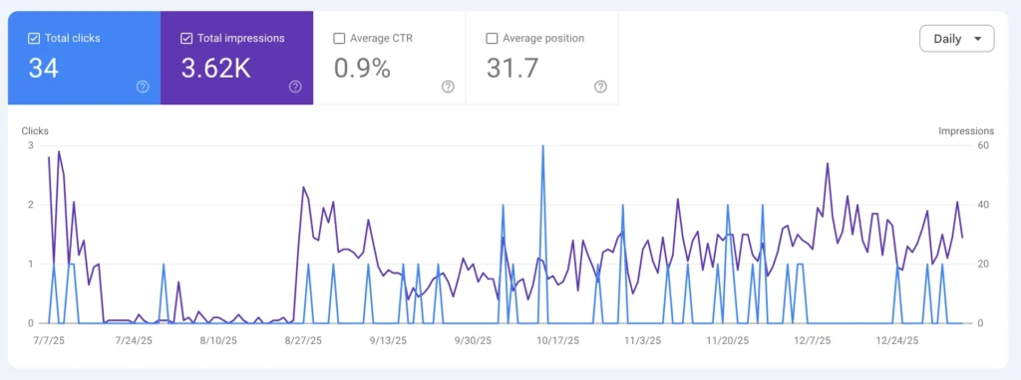Click the Clicks axis label
Viewport: 1021px width, 380px height.
tap(35, 131)
